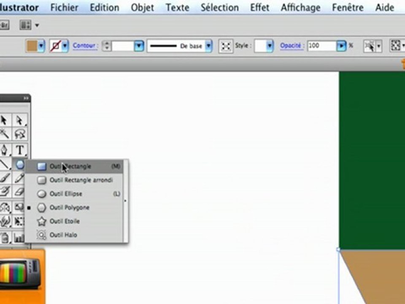
Task: Open the Edition menu
Action: pos(105,8)
